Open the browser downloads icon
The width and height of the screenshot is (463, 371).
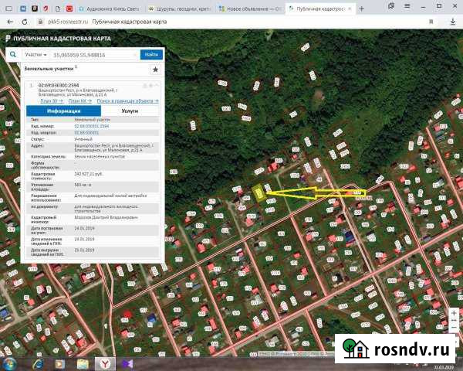point(454,21)
